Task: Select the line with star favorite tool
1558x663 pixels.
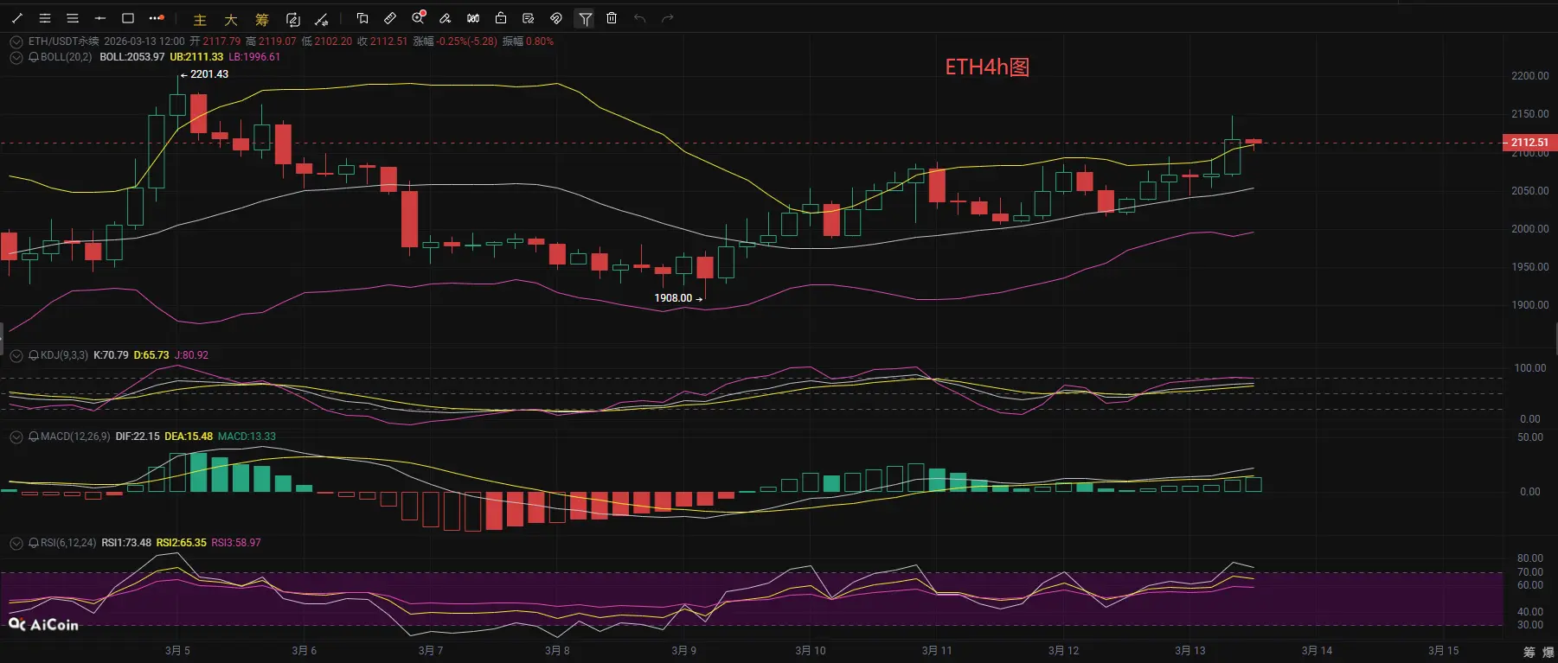Action: 322,19
